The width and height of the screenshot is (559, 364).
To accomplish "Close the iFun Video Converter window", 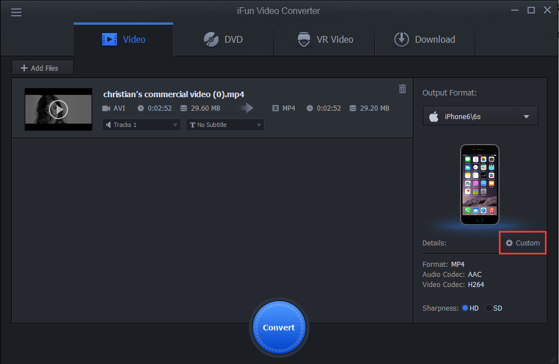I will [x=548, y=10].
